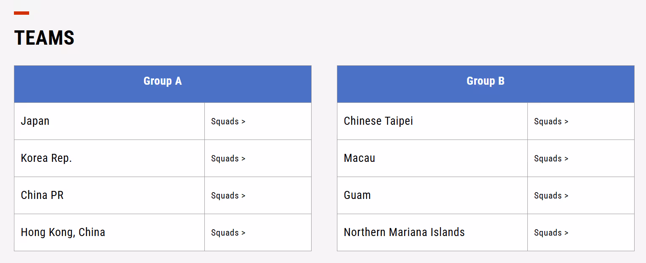Open Squads link for Japan
The height and width of the screenshot is (263, 646).
[228, 121]
